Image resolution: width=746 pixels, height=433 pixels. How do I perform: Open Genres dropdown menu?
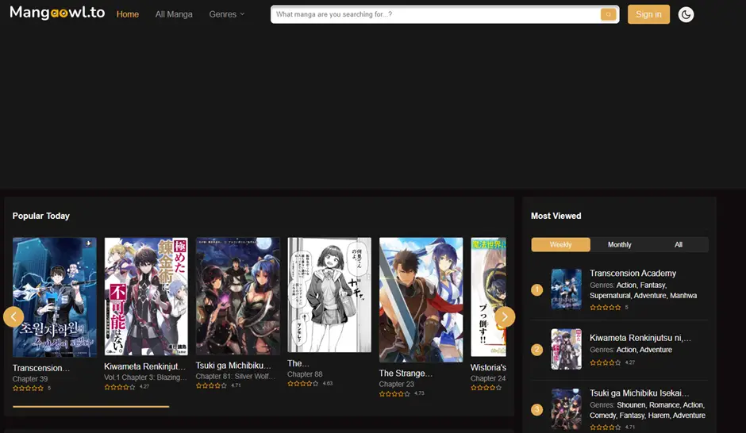(226, 14)
